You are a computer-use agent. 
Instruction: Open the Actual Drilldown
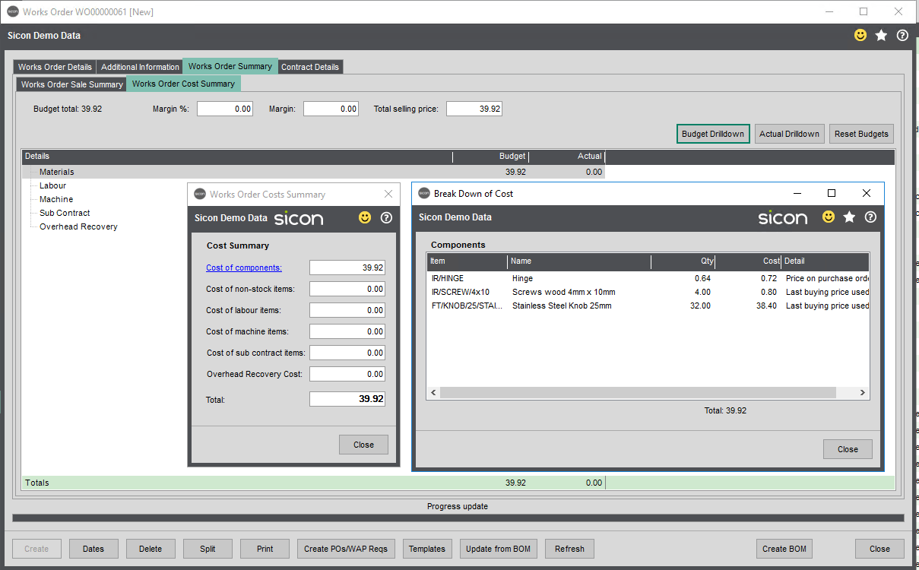point(789,134)
